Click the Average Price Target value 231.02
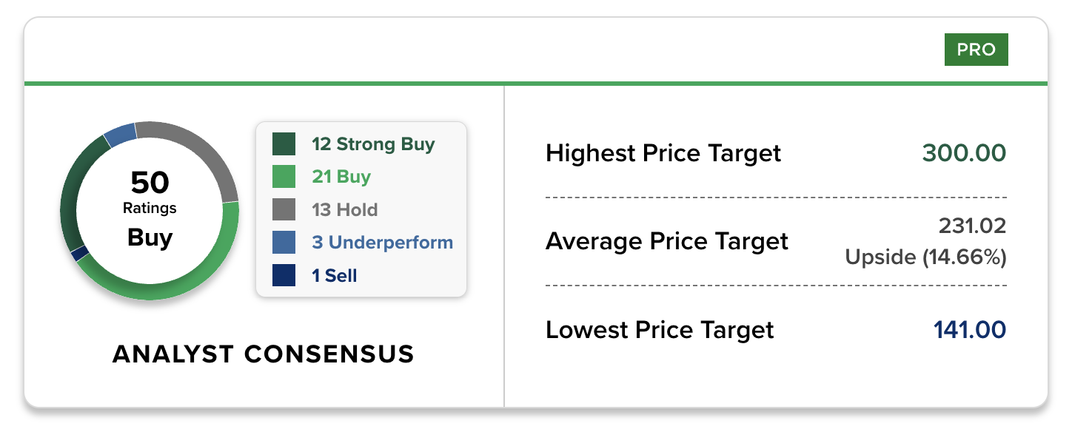The width and height of the screenshot is (1072, 432). (x=973, y=226)
